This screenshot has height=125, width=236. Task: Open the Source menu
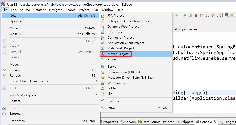click(25, 10)
